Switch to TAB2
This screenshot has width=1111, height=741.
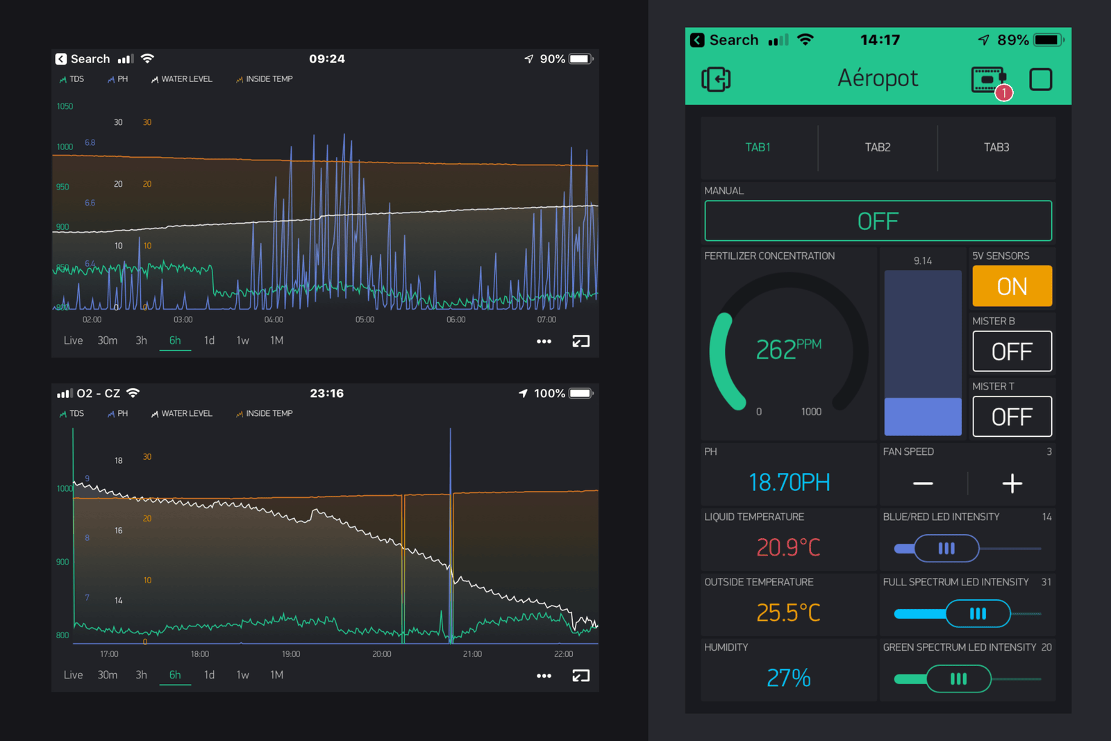[x=877, y=147]
